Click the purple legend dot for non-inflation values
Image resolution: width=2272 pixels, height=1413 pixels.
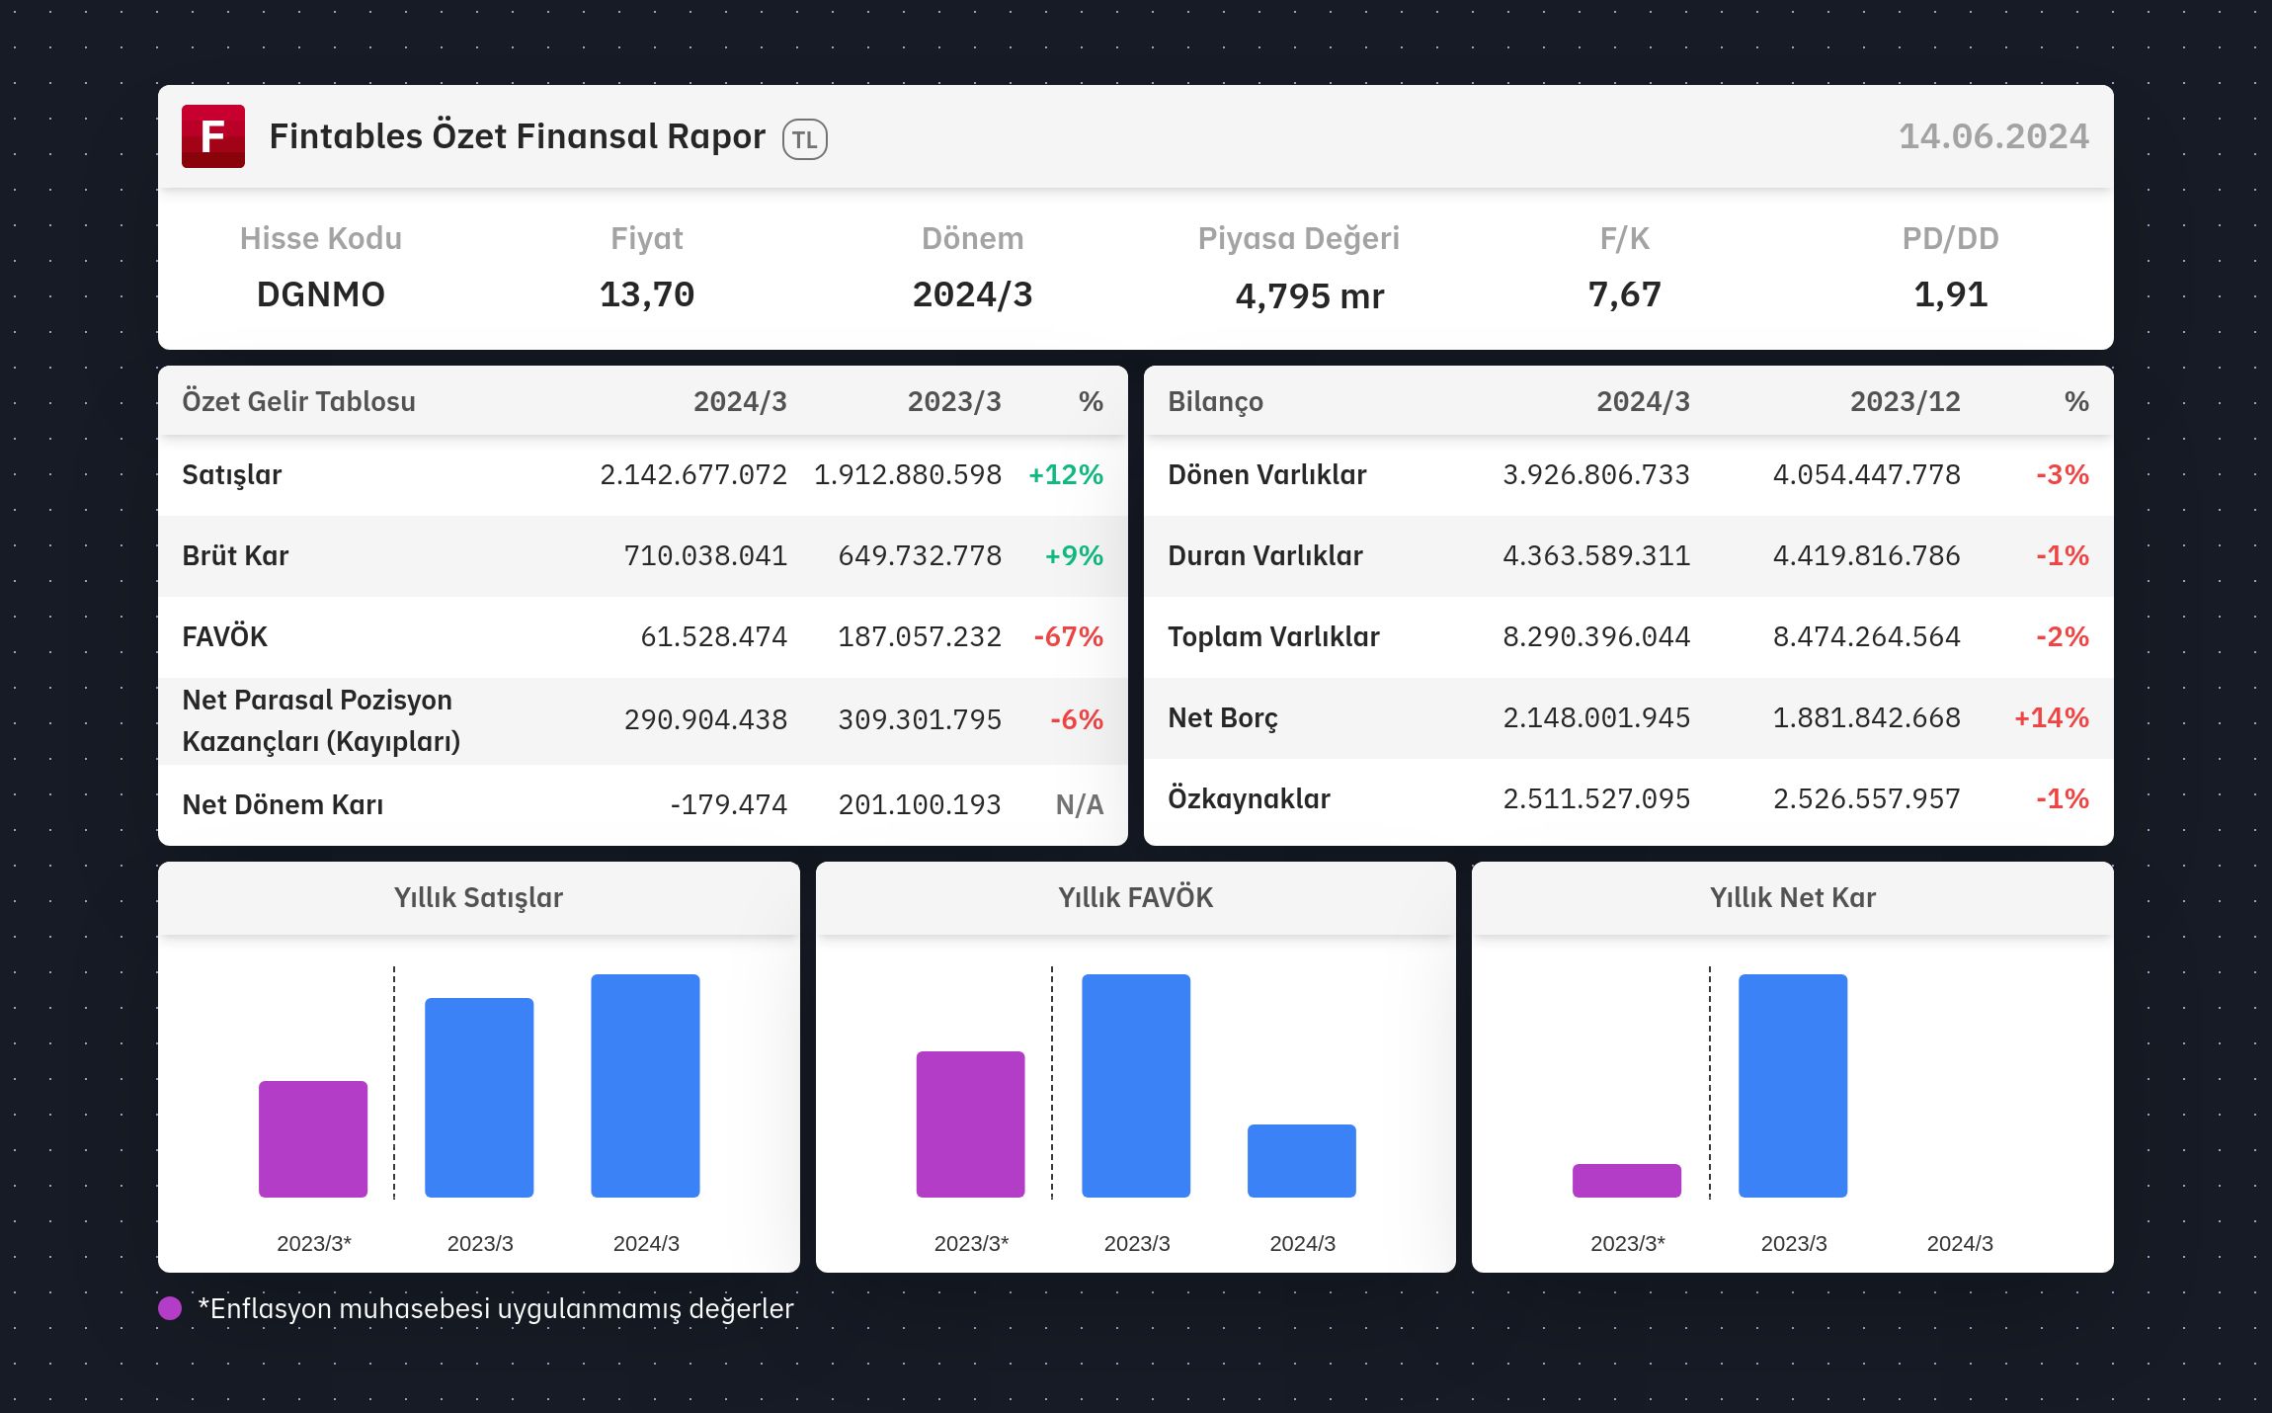pyautogui.click(x=170, y=1308)
